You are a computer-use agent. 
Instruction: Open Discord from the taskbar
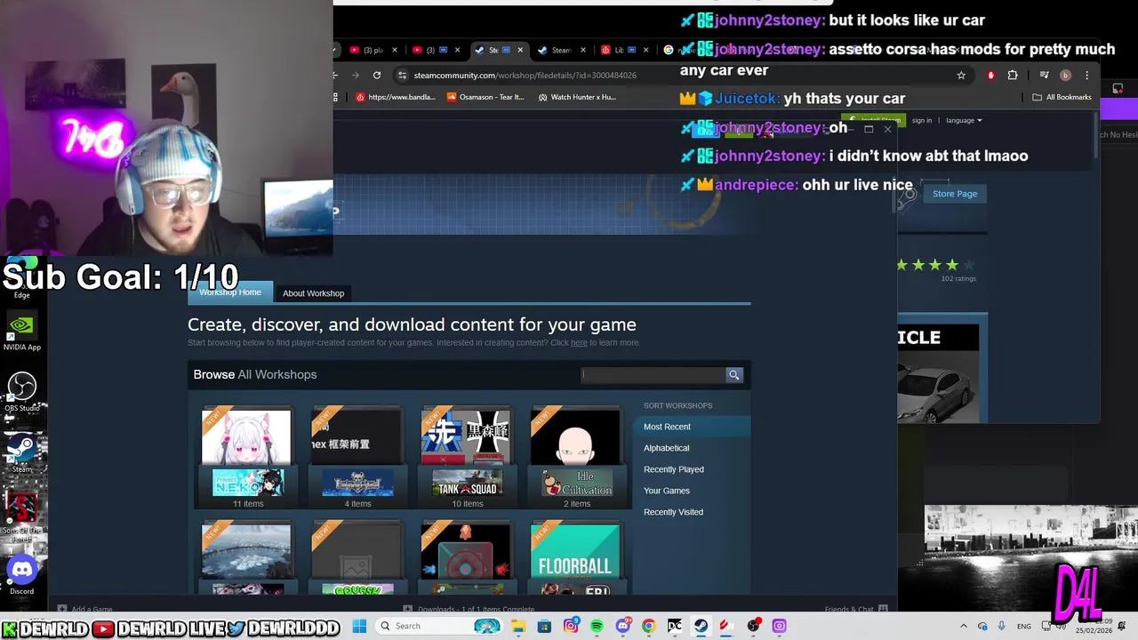[x=623, y=626]
